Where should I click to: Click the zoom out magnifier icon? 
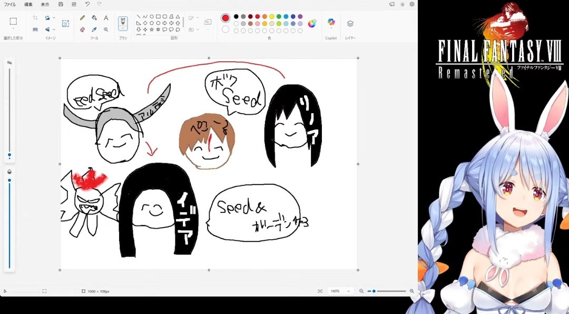tap(361, 291)
